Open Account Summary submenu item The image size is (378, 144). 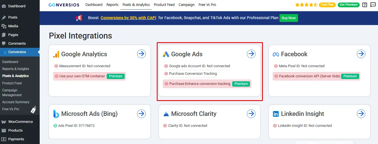[16, 102]
